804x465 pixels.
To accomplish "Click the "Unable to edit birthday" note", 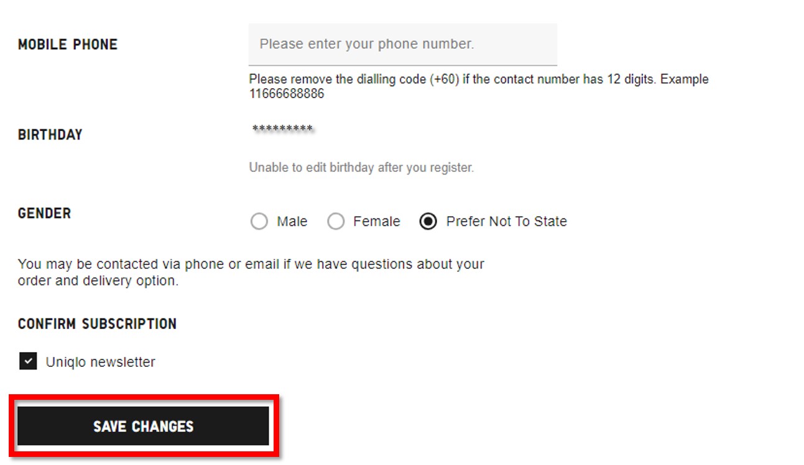I will pos(361,168).
